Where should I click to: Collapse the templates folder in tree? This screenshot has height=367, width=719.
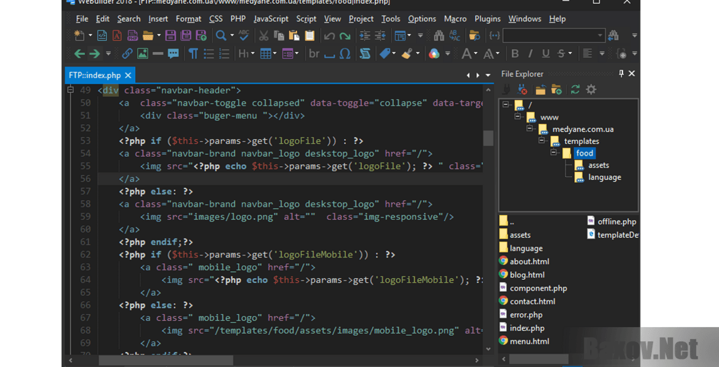pos(541,141)
